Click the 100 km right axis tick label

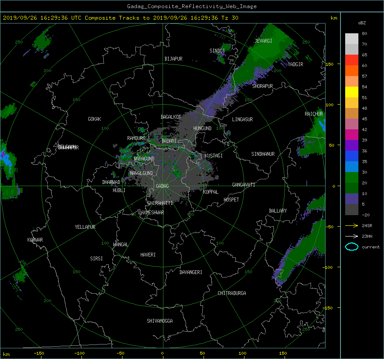point(329,105)
